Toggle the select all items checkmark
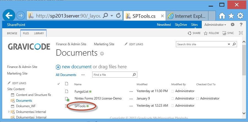 pos(58,84)
